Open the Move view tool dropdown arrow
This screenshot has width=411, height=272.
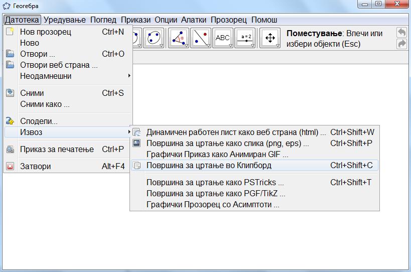click(x=278, y=46)
